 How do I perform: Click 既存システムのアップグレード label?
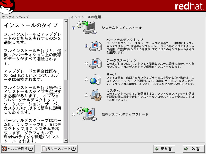(125, 114)
